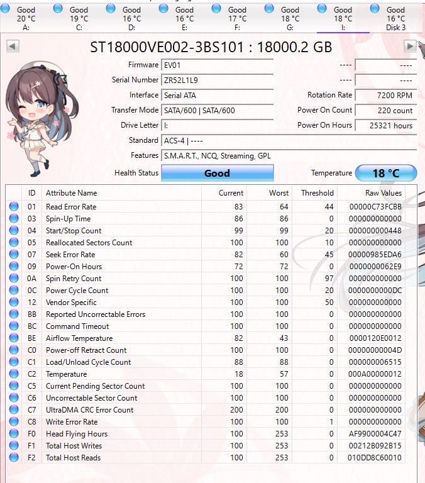Click the Attribute Name column header
The image size is (425, 483).
pos(121,193)
